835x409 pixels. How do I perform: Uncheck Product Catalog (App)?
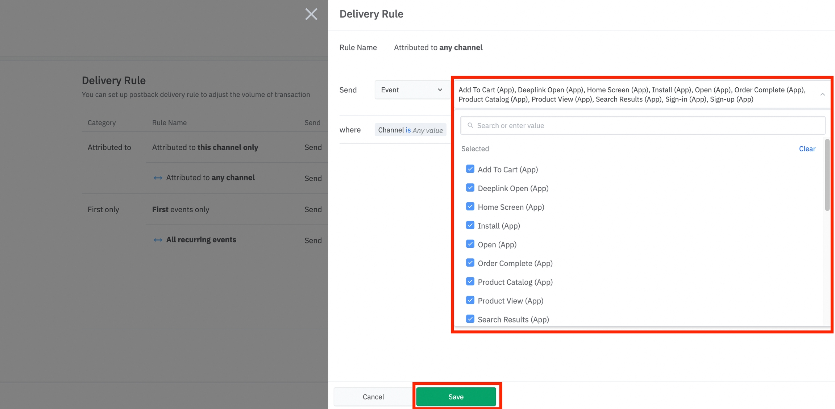pos(470,281)
